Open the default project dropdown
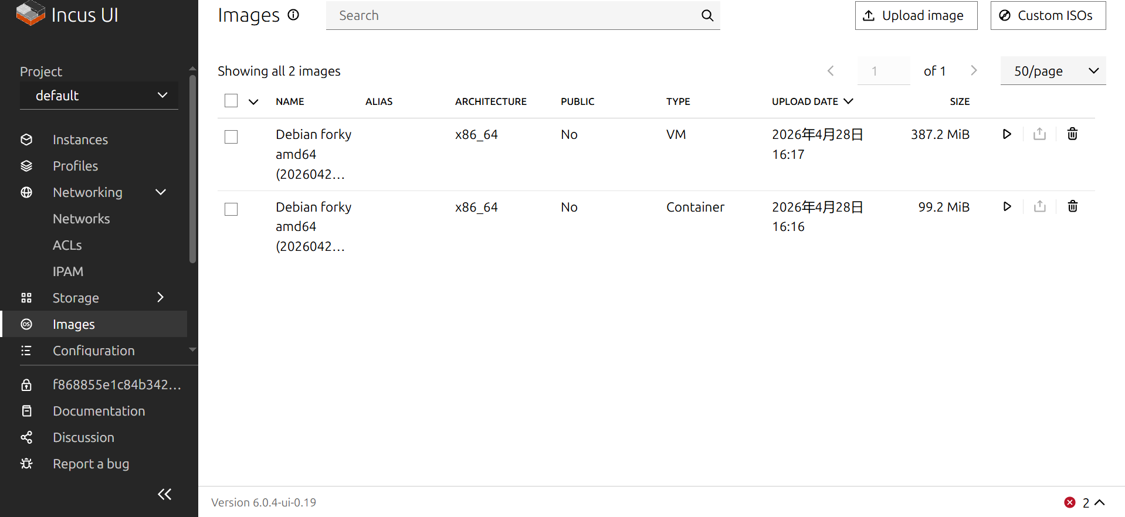This screenshot has height=517, width=1125. click(99, 96)
